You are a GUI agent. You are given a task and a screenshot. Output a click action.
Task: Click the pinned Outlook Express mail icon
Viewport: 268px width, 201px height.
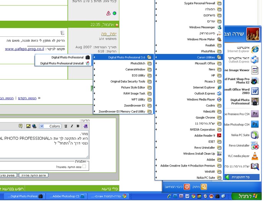coord(255,60)
